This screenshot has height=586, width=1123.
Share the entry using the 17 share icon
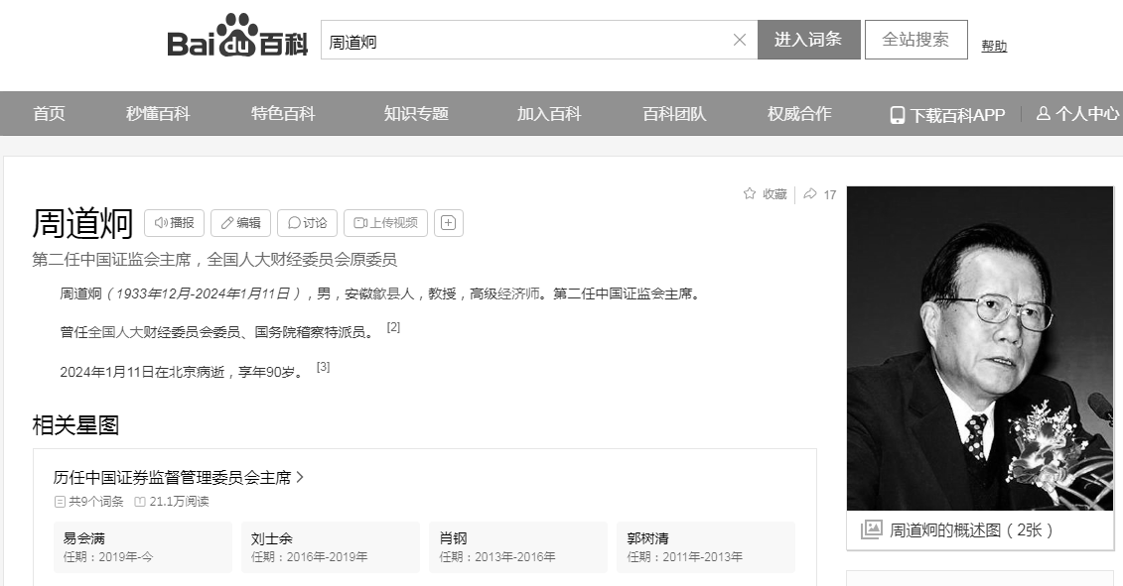tap(812, 194)
